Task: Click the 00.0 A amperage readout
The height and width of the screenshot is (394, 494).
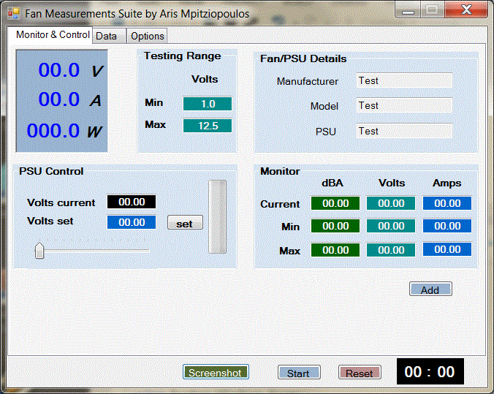Action: (59, 99)
